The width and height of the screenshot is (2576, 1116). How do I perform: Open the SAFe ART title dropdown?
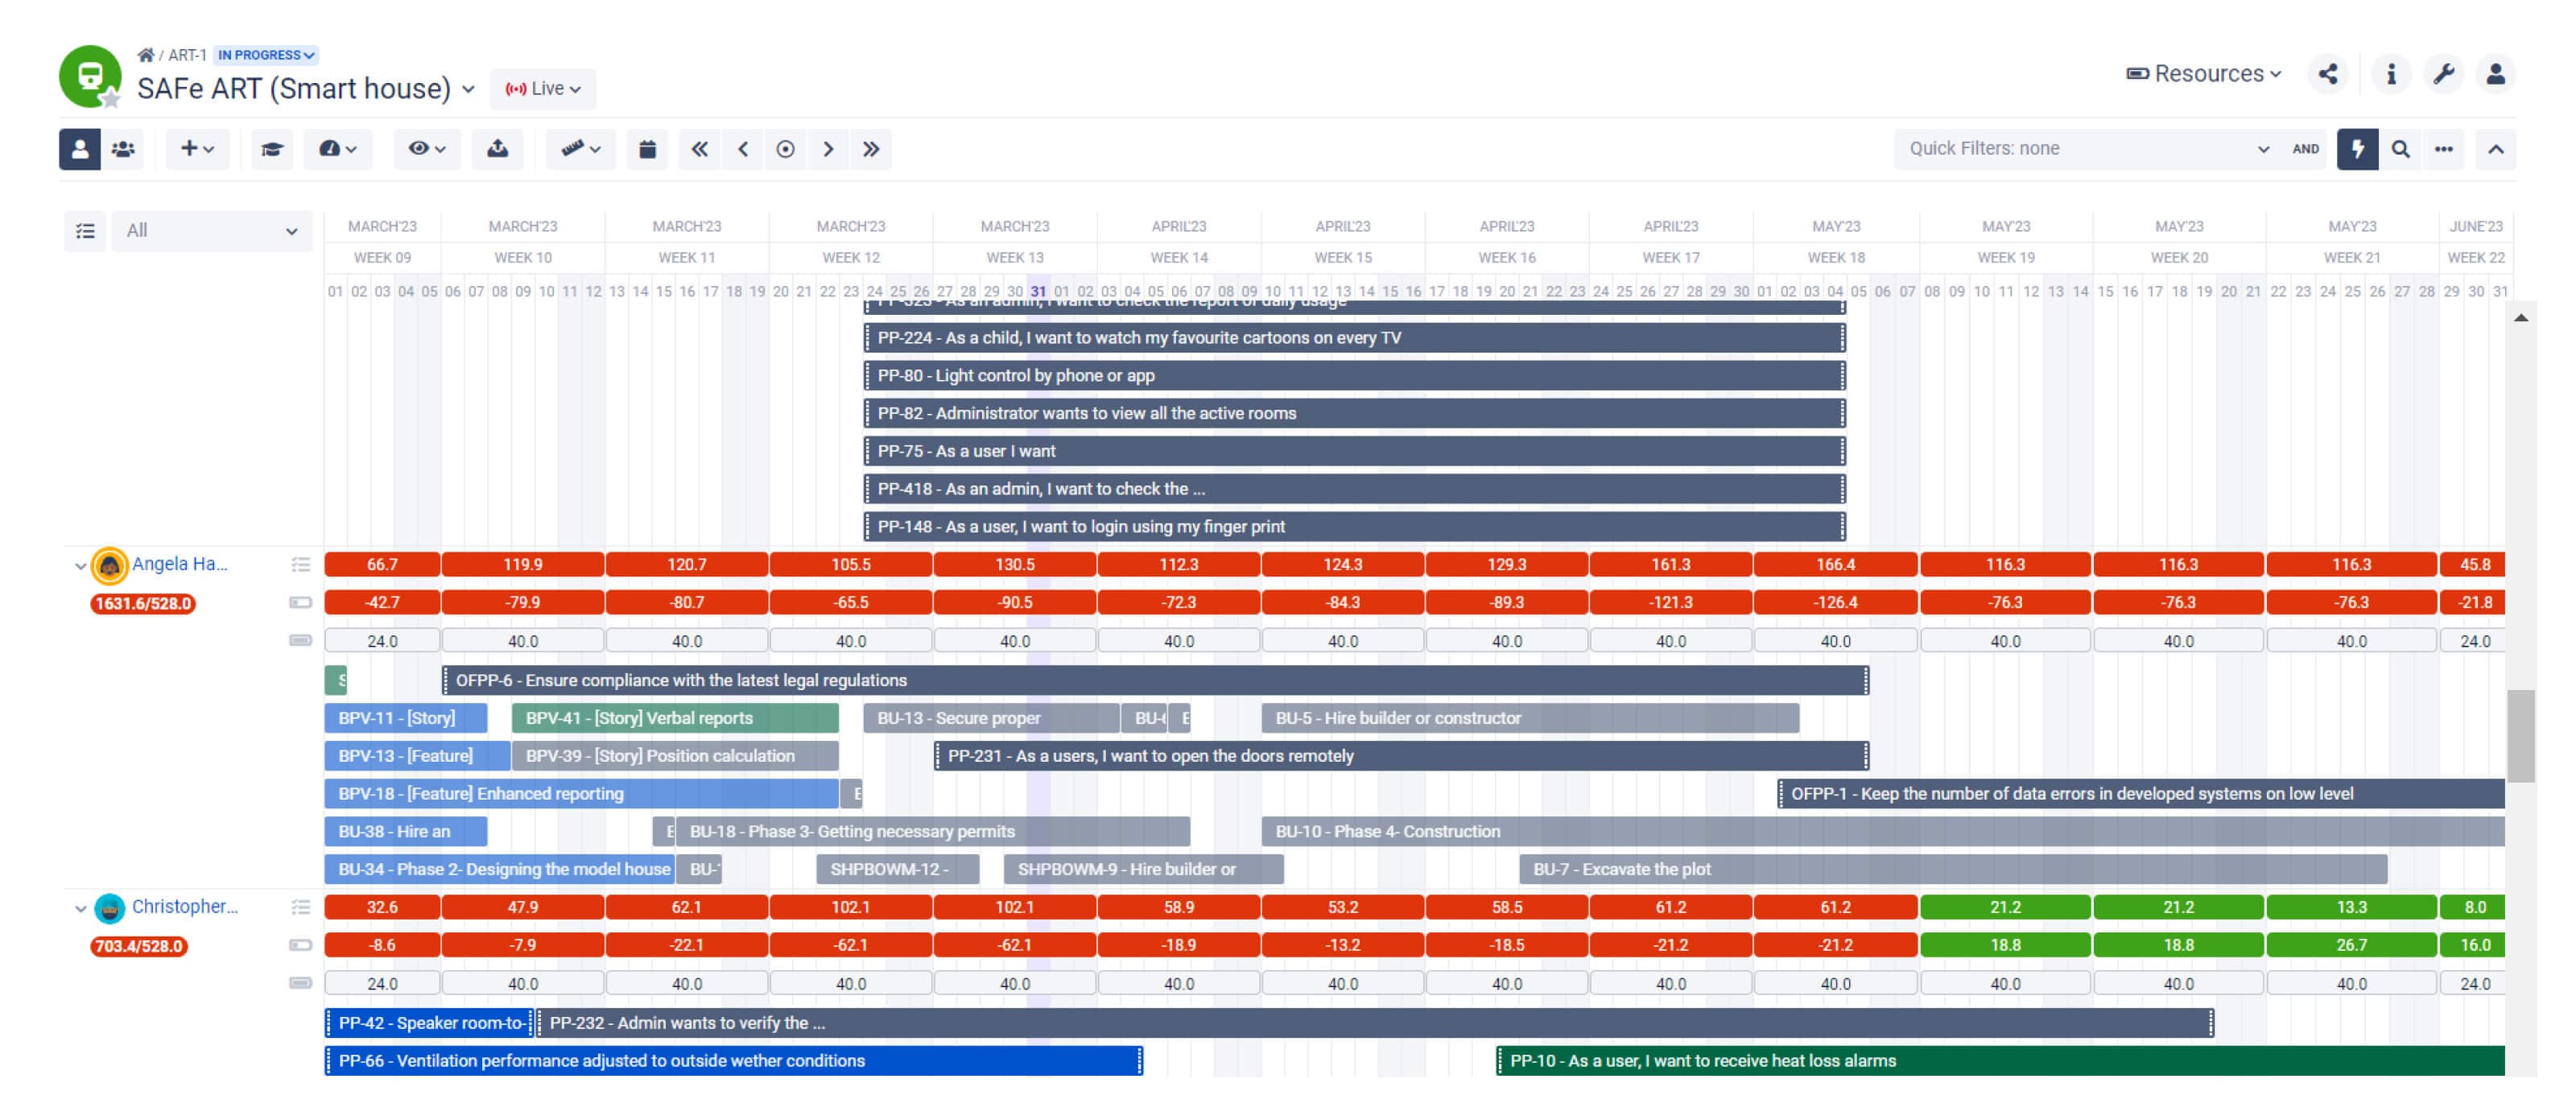coord(468,89)
